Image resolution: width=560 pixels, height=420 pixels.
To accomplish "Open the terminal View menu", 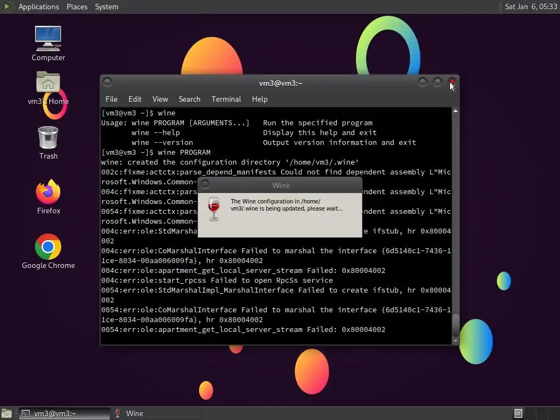I will 160,100.
